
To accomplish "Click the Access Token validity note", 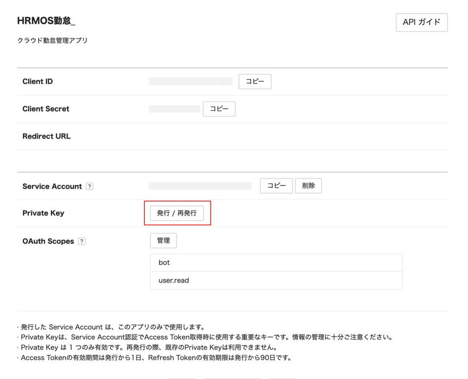I will 156,358.
